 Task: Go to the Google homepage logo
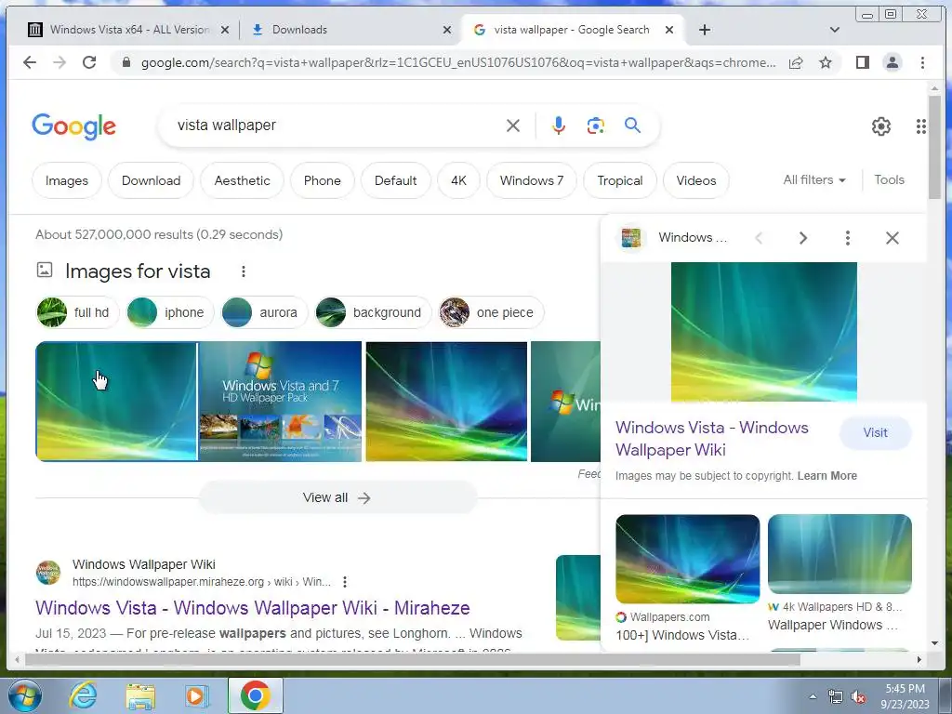73,126
